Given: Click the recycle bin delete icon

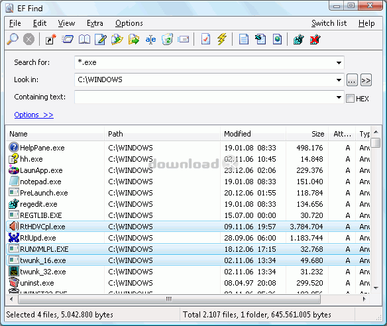Looking at the screenshot, I should coord(167,39).
